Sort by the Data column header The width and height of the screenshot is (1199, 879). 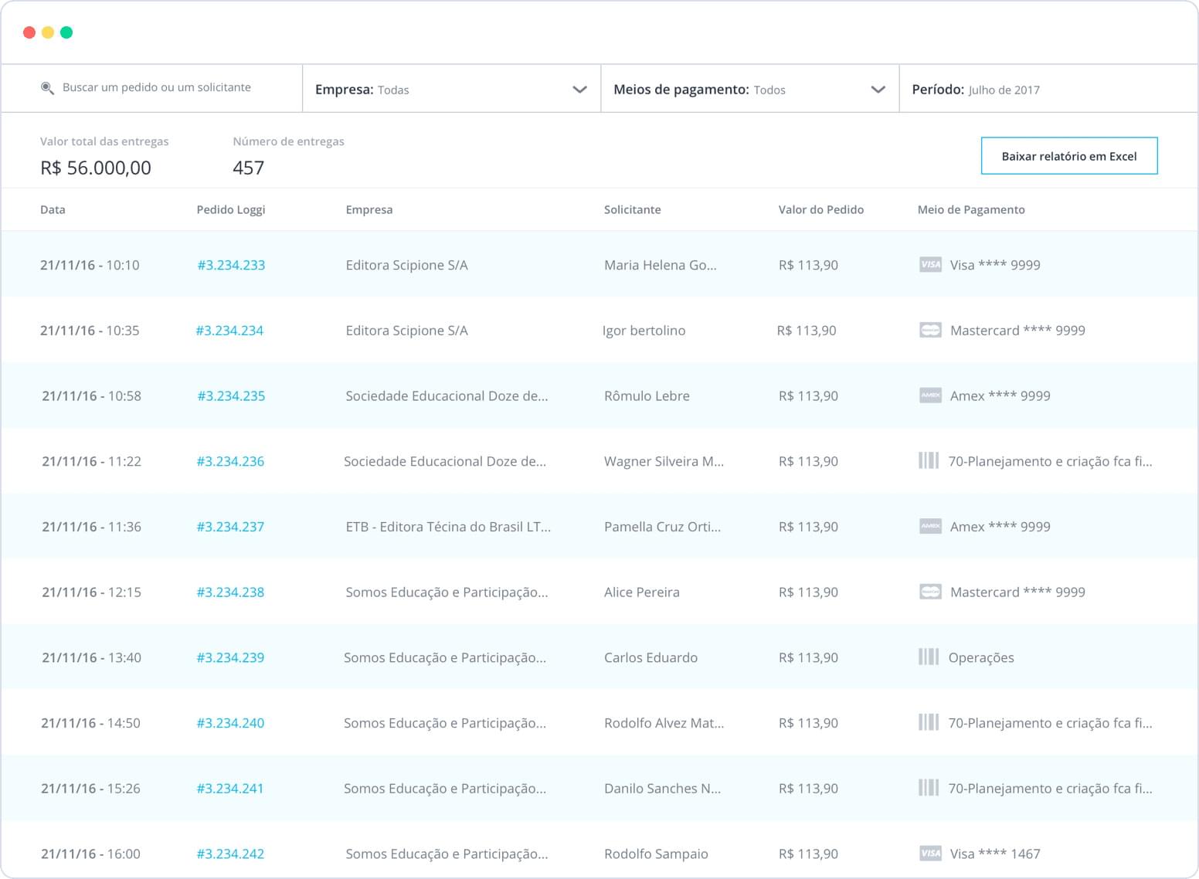(53, 210)
